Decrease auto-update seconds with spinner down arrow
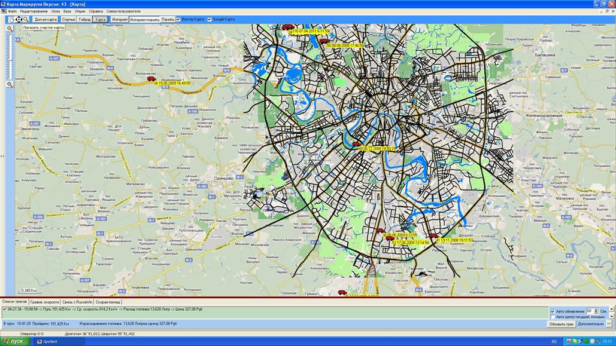The height and width of the screenshot is (346, 616). point(596,313)
